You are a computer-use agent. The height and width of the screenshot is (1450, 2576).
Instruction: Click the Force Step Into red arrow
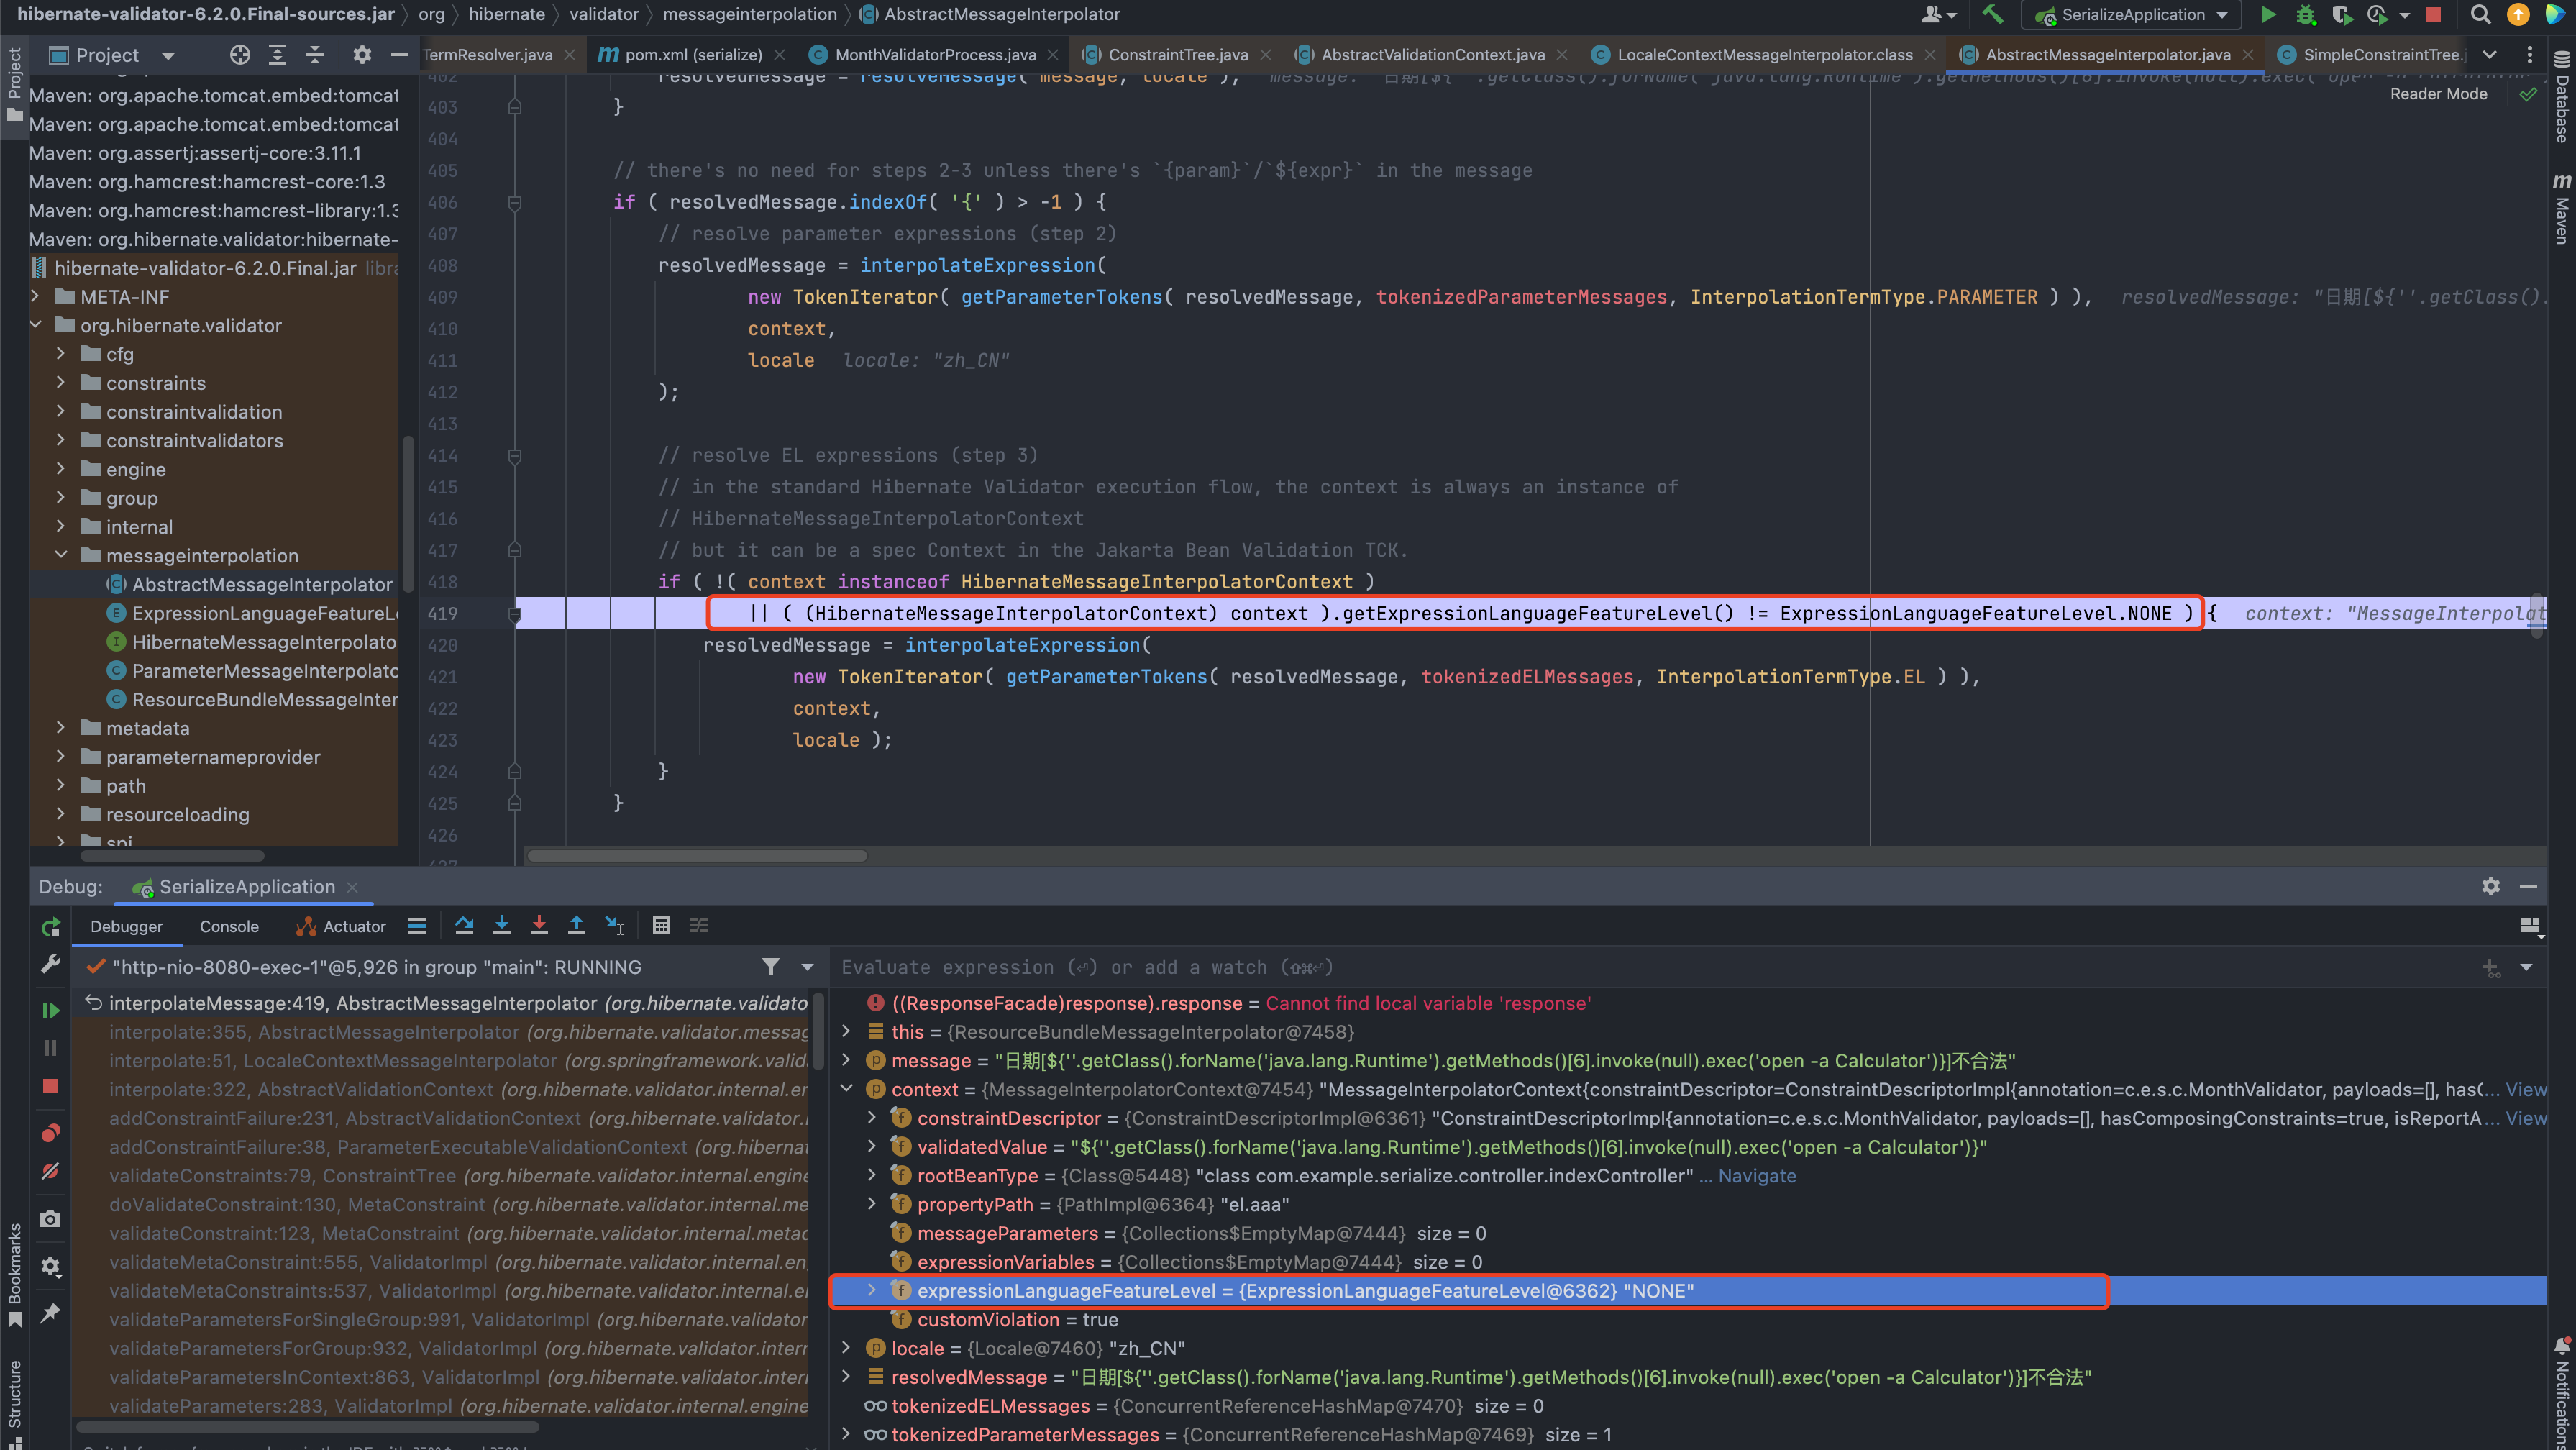[x=539, y=925]
